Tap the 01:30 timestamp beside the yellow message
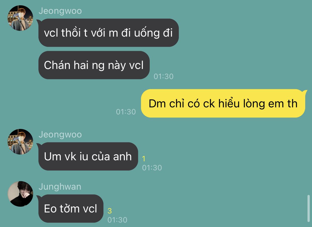The height and width of the screenshot is (227, 312). pyautogui.click(x=126, y=112)
